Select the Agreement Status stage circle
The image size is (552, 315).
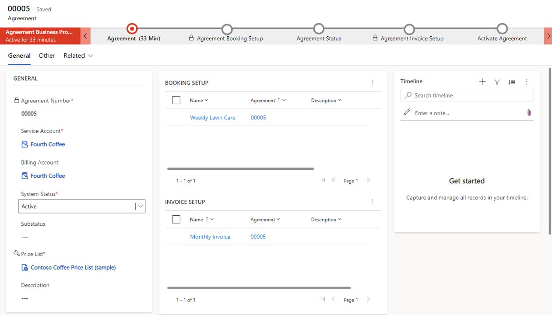click(x=319, y=29)
